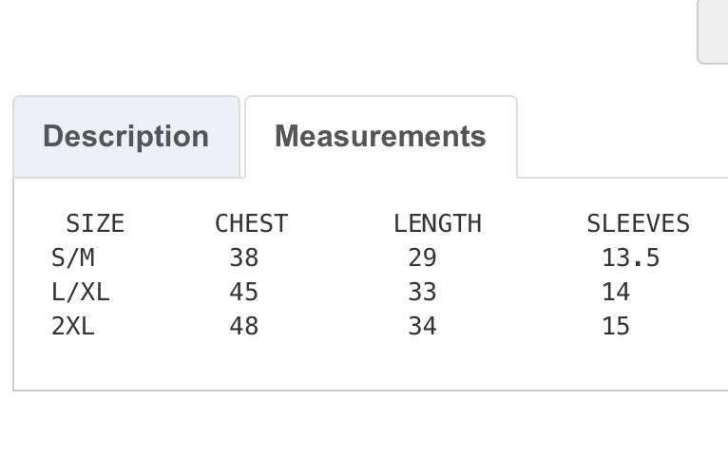Click length value 34 for 2XL
This screenshot has height=458, width=728.
click(x=422, y=326)
